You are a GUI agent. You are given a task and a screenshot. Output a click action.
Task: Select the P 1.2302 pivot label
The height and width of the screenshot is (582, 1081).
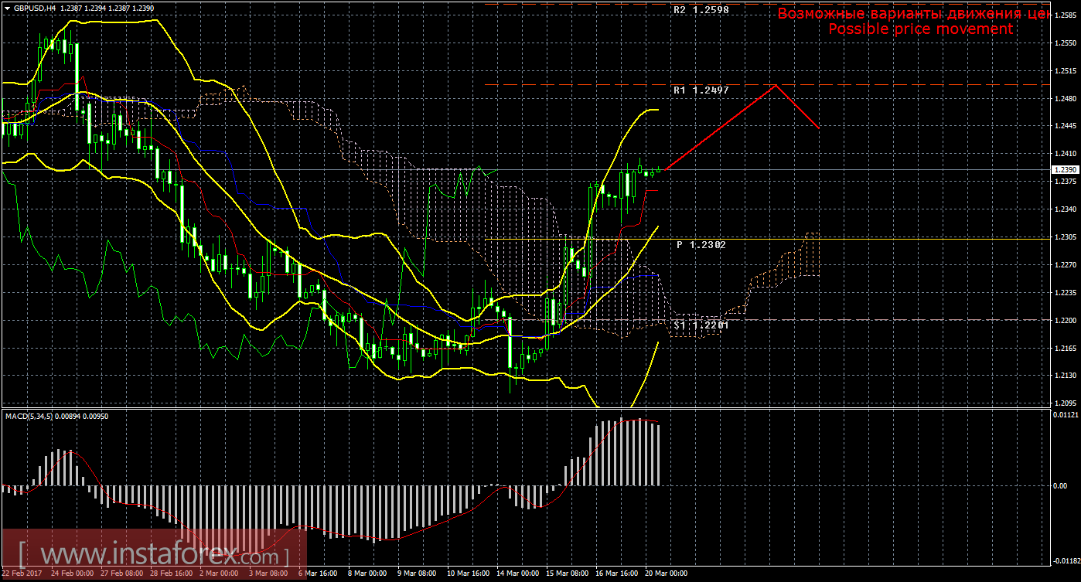pos(701,244)
